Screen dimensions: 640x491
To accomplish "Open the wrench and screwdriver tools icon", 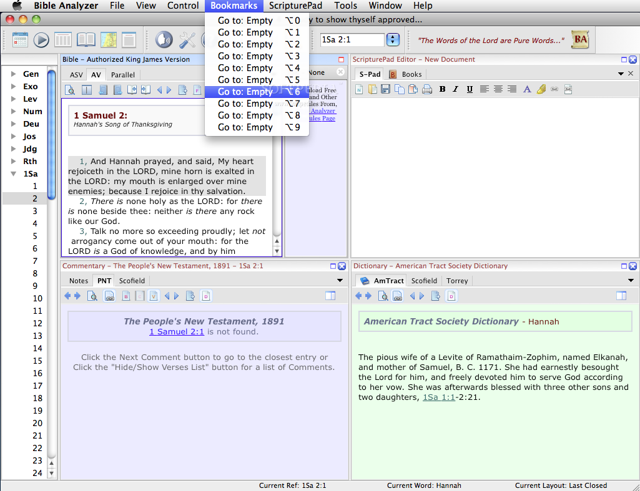I will (x=187, y=39).
